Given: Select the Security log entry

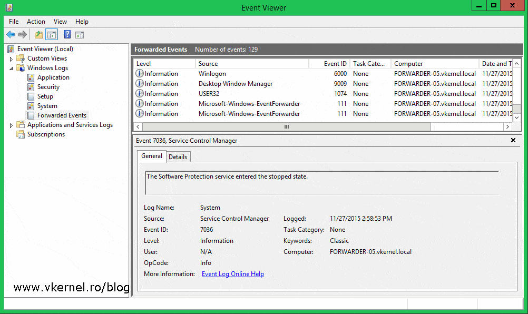Looking at the screenshot, I should pyautogui.click(x=47, y=86).
